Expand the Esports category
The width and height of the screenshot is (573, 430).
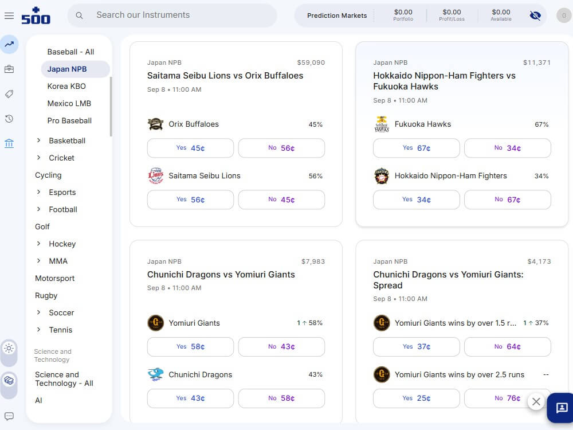(39, 192)
